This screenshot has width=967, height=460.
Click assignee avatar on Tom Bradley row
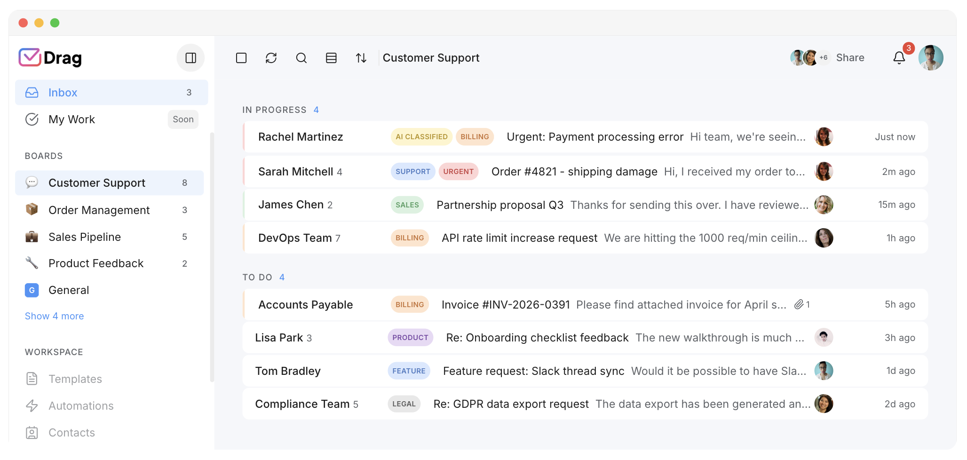pos(824,371)
